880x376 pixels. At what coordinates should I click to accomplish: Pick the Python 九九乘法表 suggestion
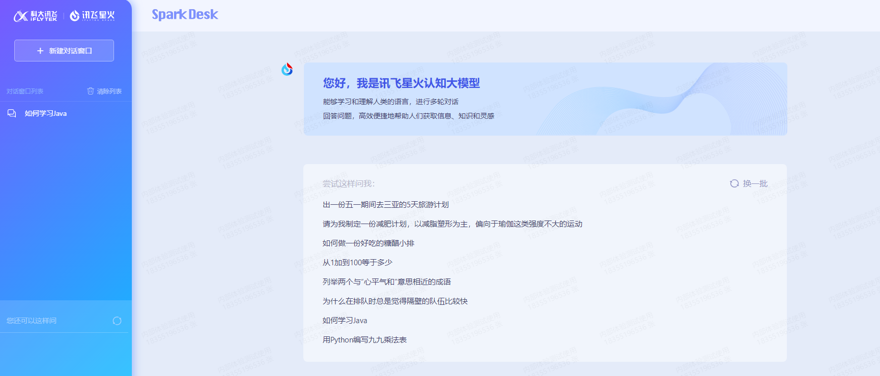[x=364, y=340]
